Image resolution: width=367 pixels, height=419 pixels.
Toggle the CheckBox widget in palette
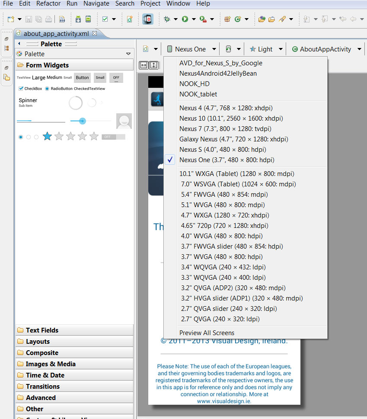(x=30, y=89)
